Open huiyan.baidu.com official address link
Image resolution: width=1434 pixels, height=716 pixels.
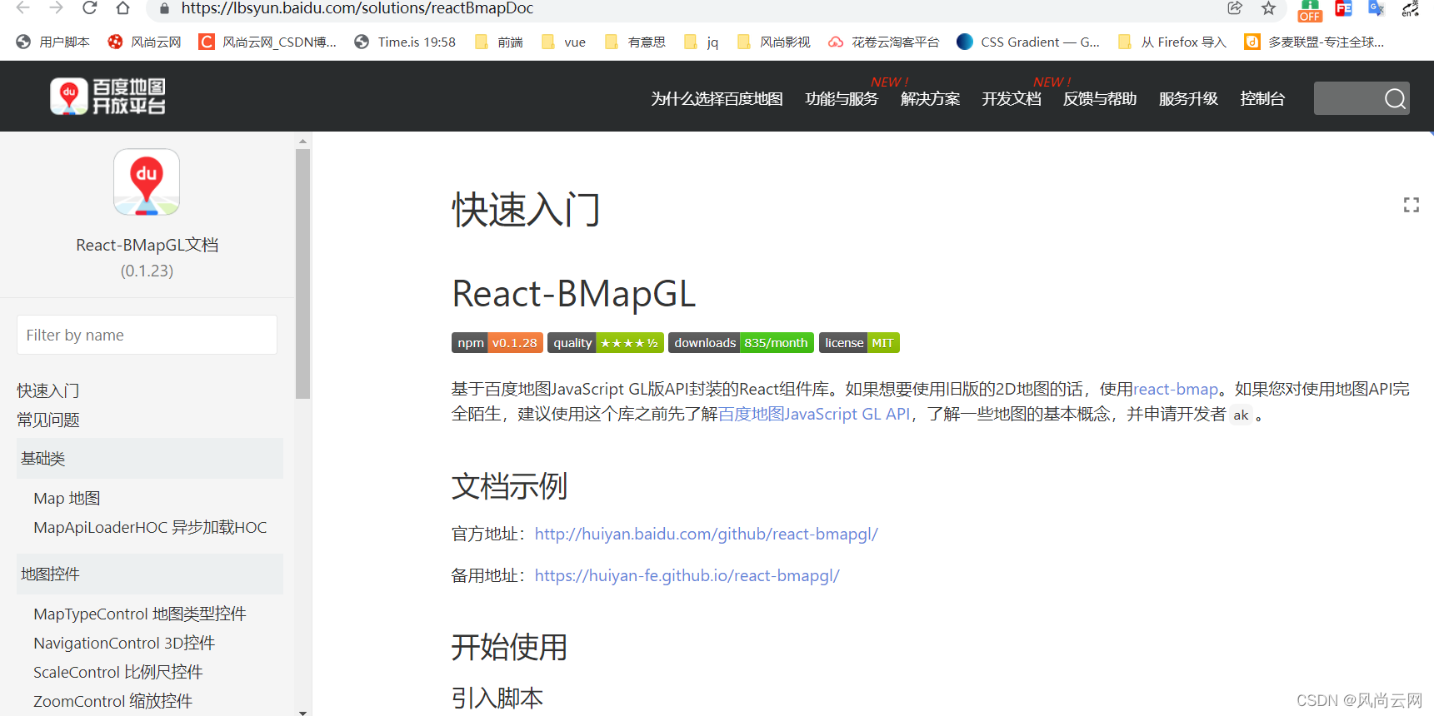point(707,534)
